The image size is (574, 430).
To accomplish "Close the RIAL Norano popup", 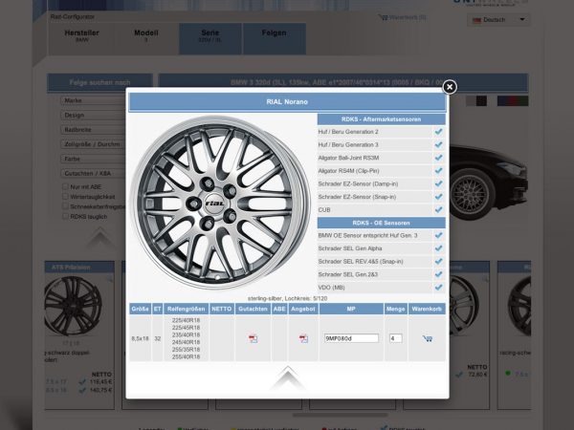I will tap(450, 87).
